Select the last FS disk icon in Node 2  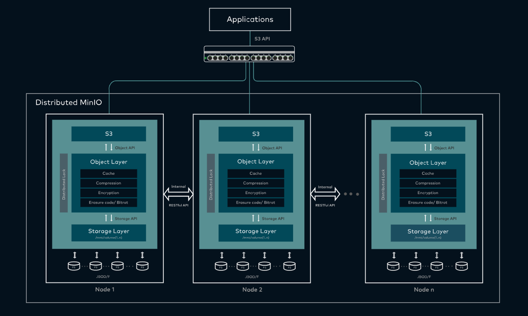click(289, 266)
